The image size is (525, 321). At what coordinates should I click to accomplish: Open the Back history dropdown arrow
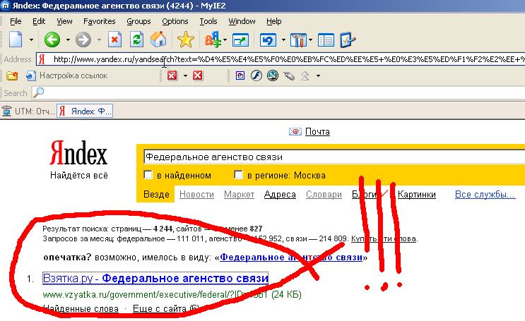click(68, 40)
